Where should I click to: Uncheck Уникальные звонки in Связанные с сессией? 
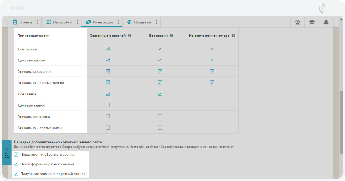tap(108, 71)
